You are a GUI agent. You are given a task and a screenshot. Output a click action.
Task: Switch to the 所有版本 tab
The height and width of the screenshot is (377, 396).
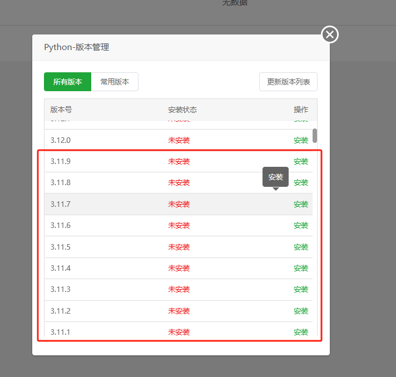tap(67, 82)
